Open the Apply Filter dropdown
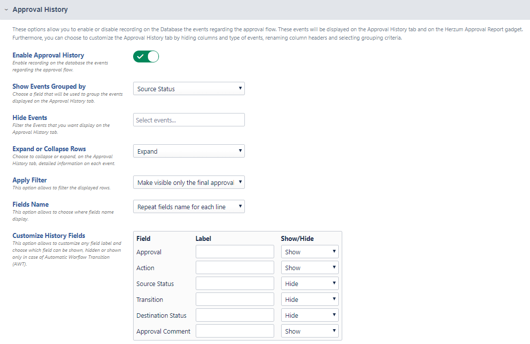 [x=189, y=182]
